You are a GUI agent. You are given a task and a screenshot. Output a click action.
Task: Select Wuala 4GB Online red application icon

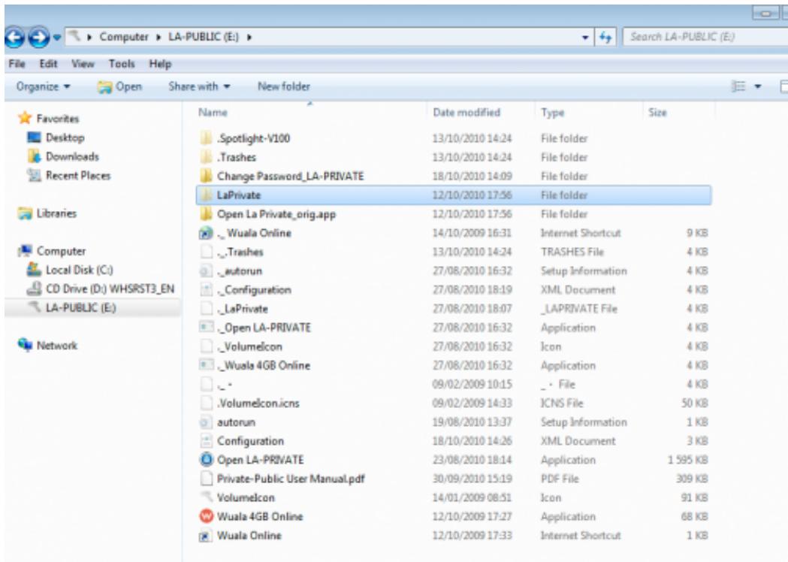pos(206,517)
